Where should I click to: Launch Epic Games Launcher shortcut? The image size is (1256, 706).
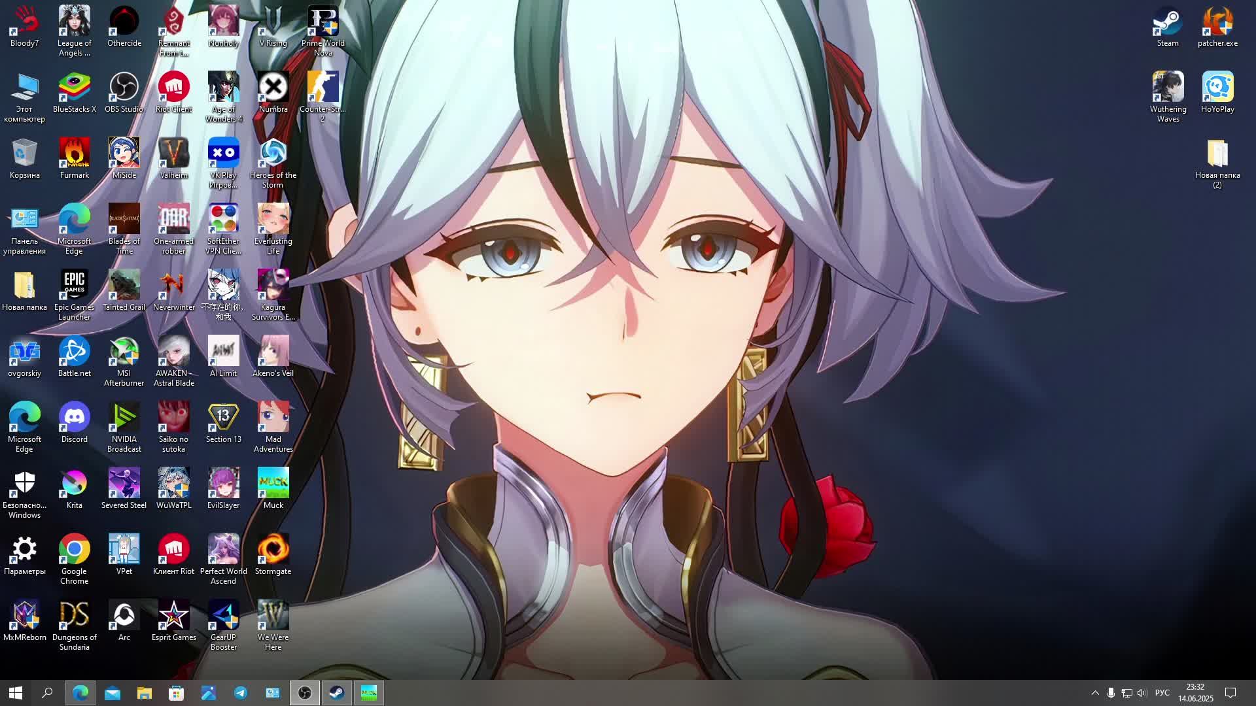tap(74, 295)
